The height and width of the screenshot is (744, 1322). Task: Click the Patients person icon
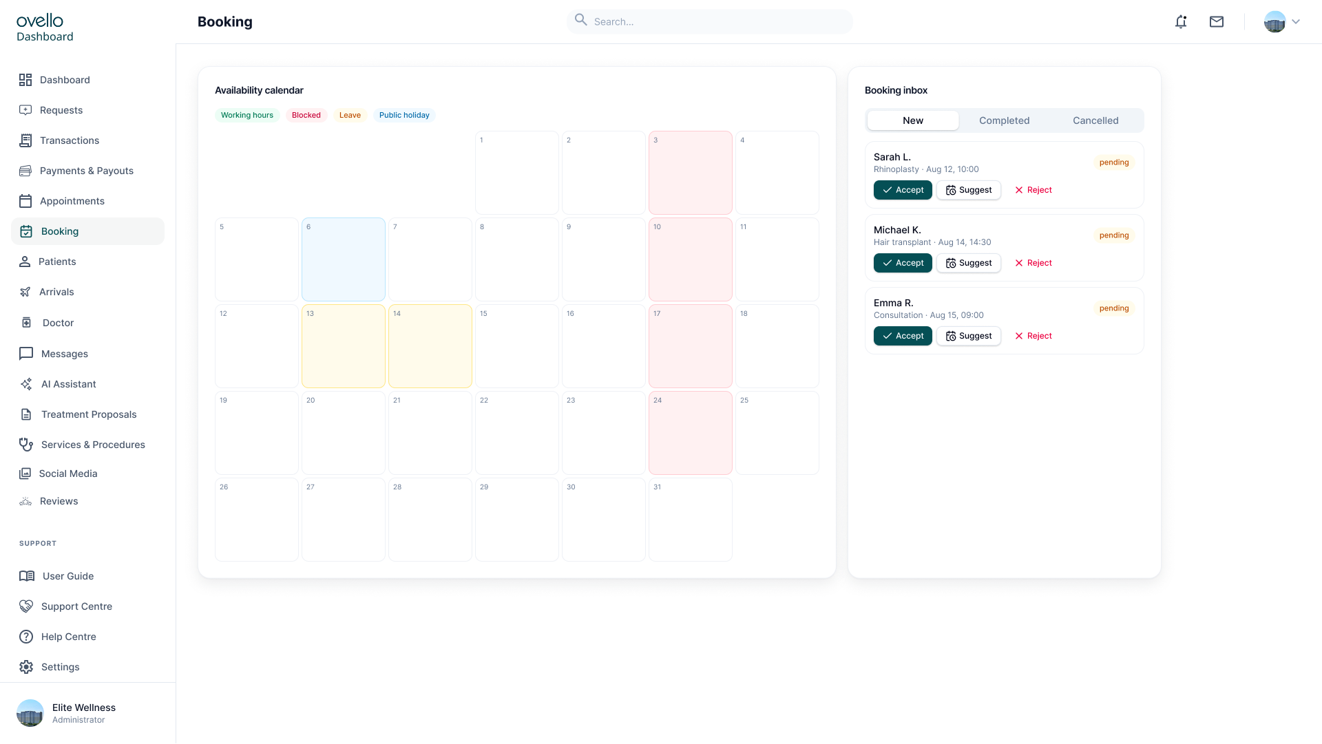(x=25, y=262)
